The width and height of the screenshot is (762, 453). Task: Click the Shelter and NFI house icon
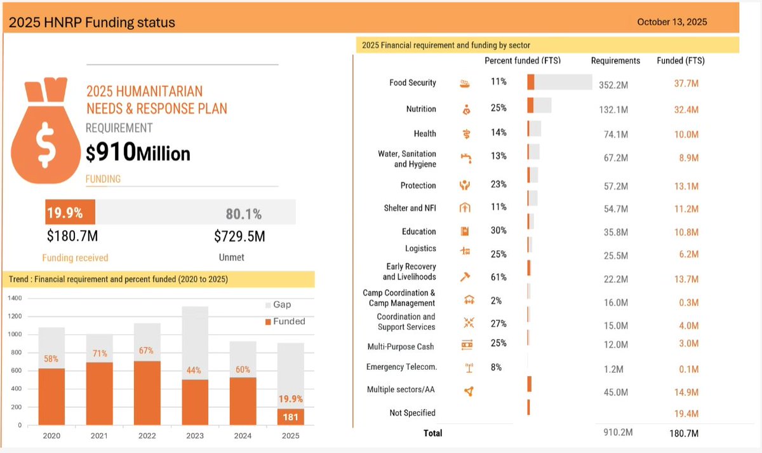coord(465,207)
